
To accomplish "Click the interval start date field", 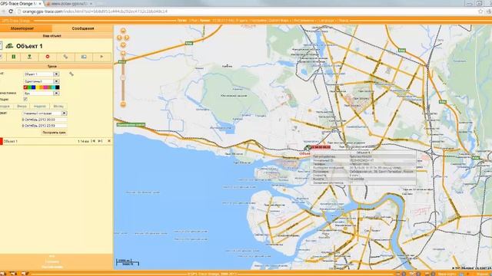I will (45, 120).
